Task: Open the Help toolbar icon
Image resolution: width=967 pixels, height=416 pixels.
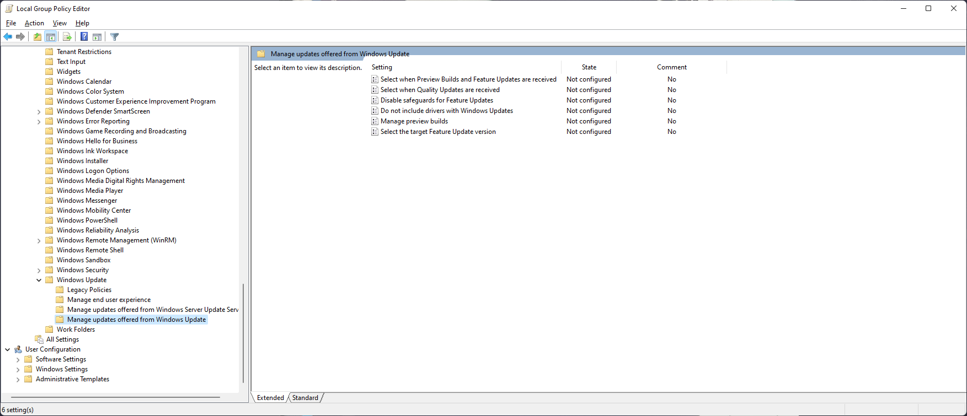Action: pyautogui.click(x=84, y=37)
